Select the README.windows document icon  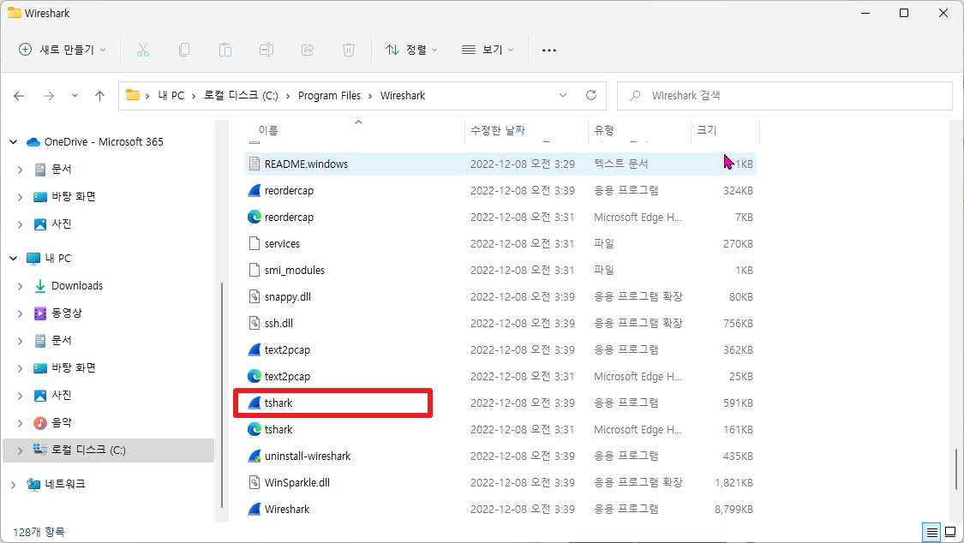254,164
